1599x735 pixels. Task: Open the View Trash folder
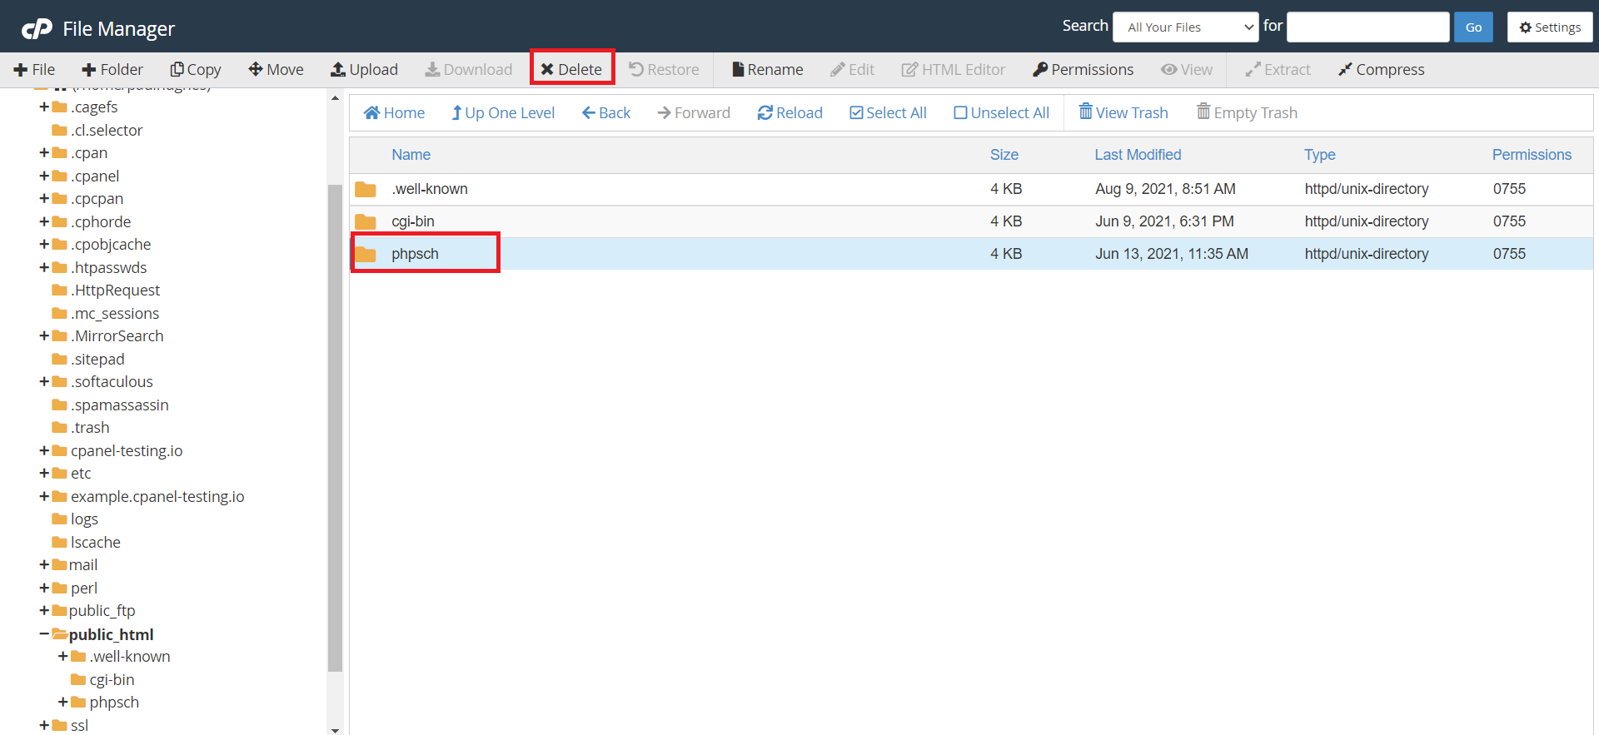pos(1123,113)
